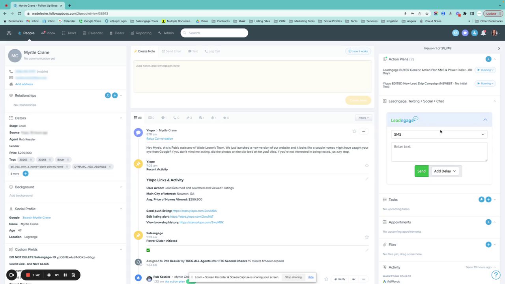The height and width of the screenshot is (284, 505).
Task: Open the Add Delay dropdown
Action: pos(445,171)
